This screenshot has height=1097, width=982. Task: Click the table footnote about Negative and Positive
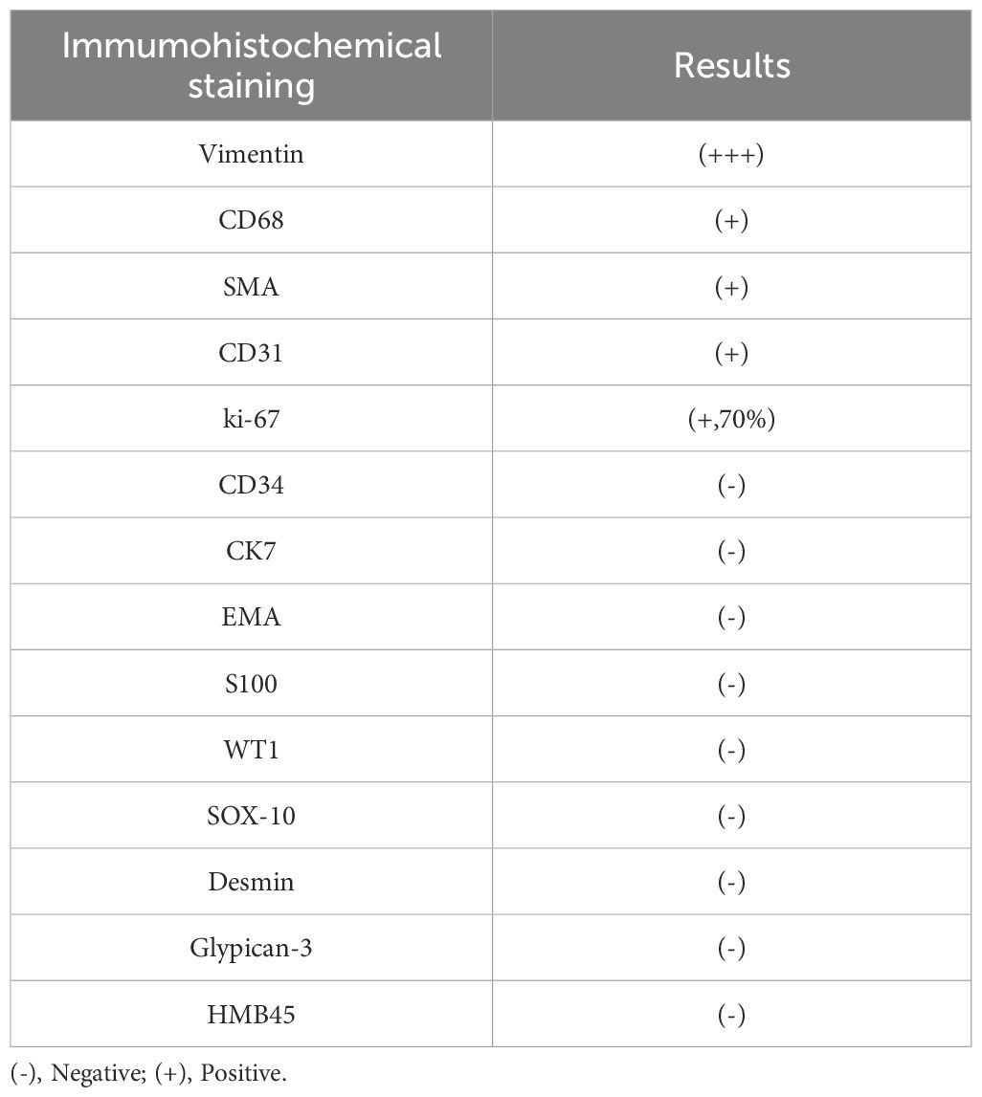click(149, 1073)
